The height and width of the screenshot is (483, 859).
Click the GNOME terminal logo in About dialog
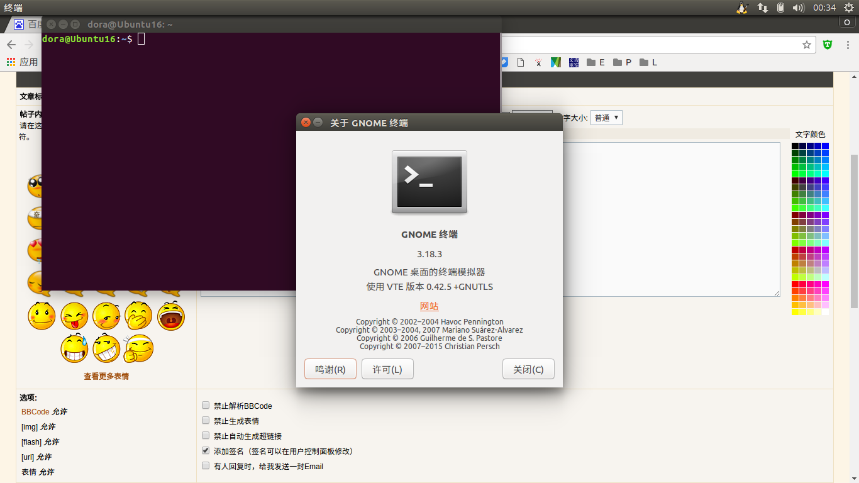(429, 182)
